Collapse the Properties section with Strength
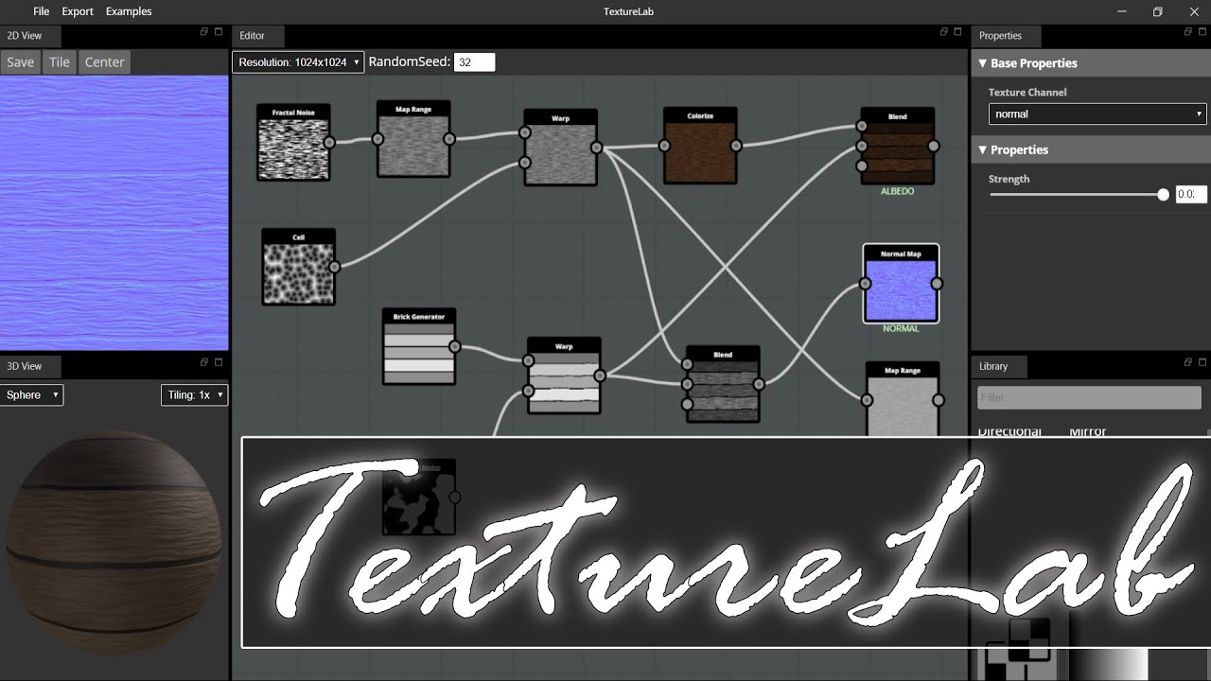This screenshot has width=1211, height=681. pos(1091,149)
